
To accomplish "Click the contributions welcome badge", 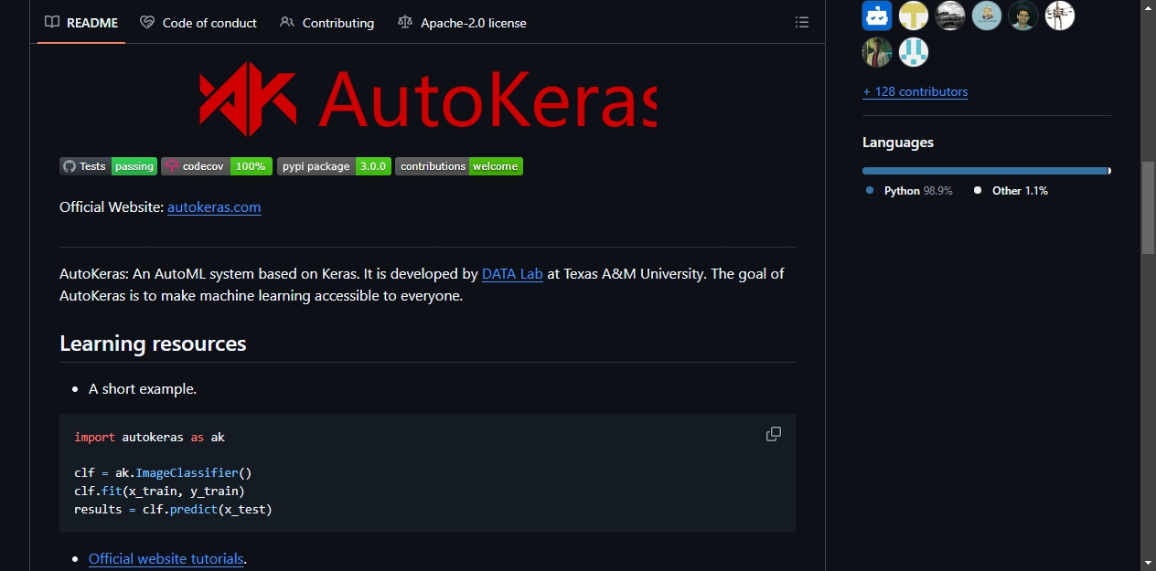I will 459,166.
